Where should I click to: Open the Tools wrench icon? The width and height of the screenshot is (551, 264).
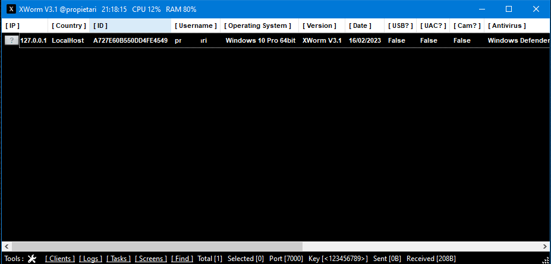pyautogui.click(x=32, y=259)
